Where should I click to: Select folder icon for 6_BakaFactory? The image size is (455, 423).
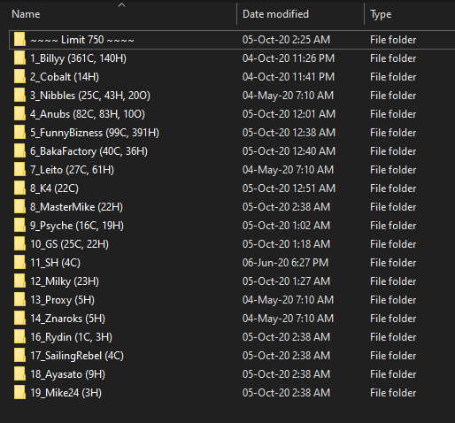19,151
